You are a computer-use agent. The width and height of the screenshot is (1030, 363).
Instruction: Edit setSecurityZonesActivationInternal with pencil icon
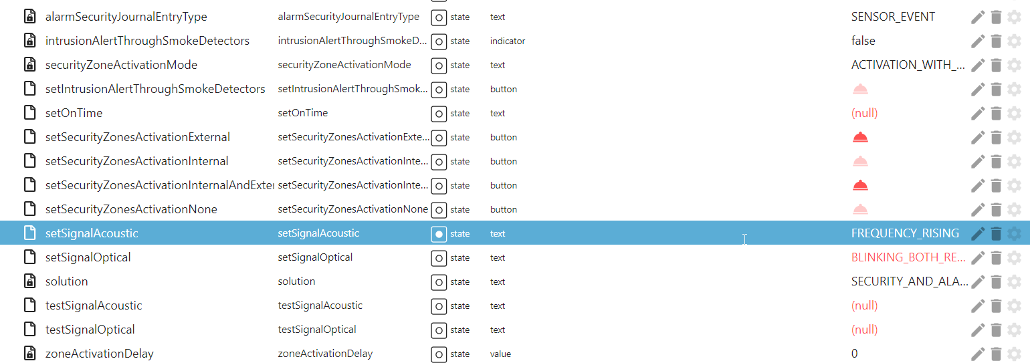[x=978, y=161]
